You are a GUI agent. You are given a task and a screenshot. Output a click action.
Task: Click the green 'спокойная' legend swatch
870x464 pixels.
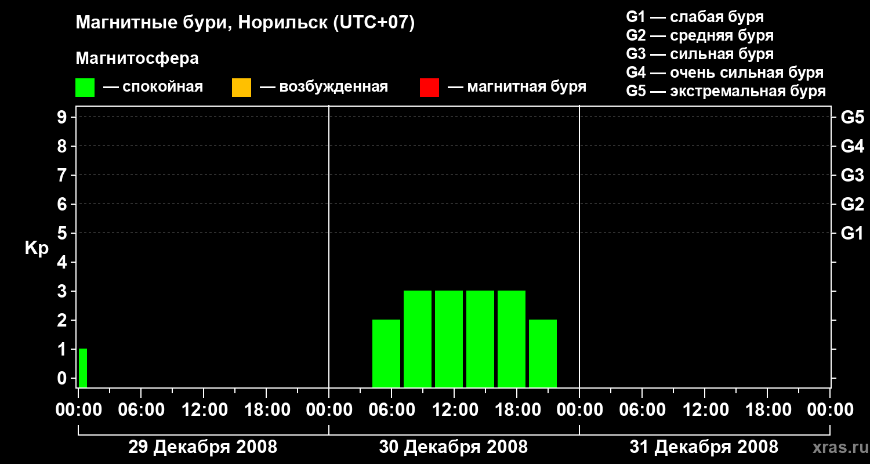85,88
